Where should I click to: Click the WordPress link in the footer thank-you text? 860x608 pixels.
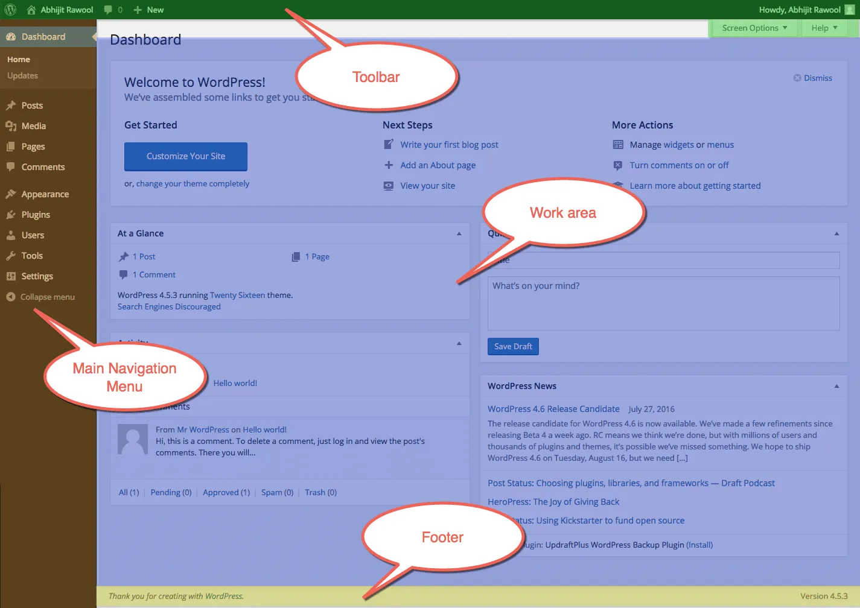pos(223,597)
